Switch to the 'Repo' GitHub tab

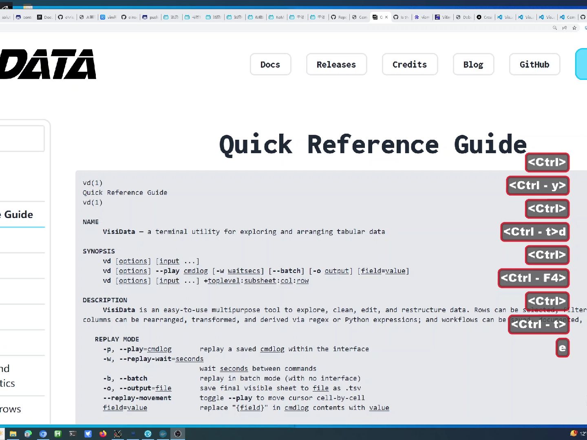coord(339,17)
